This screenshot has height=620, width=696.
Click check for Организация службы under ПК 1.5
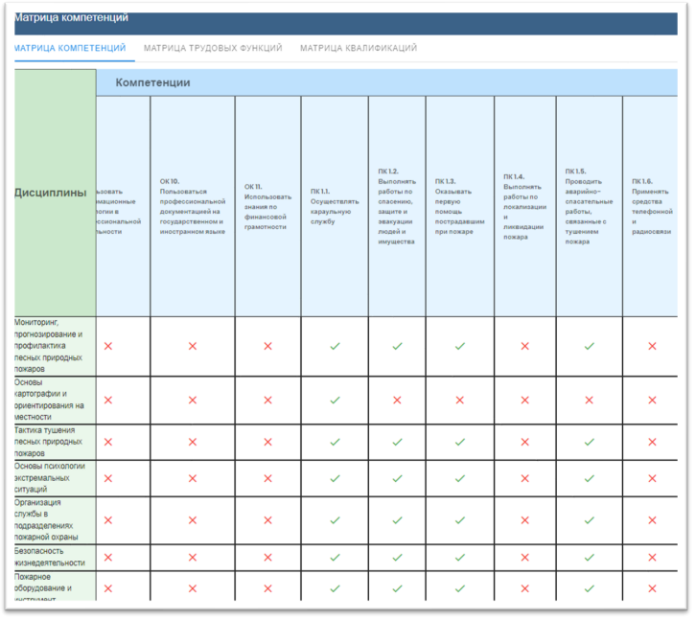coord(589,520)
